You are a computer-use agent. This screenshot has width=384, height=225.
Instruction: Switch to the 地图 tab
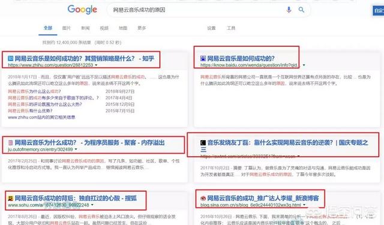[123, 28]
